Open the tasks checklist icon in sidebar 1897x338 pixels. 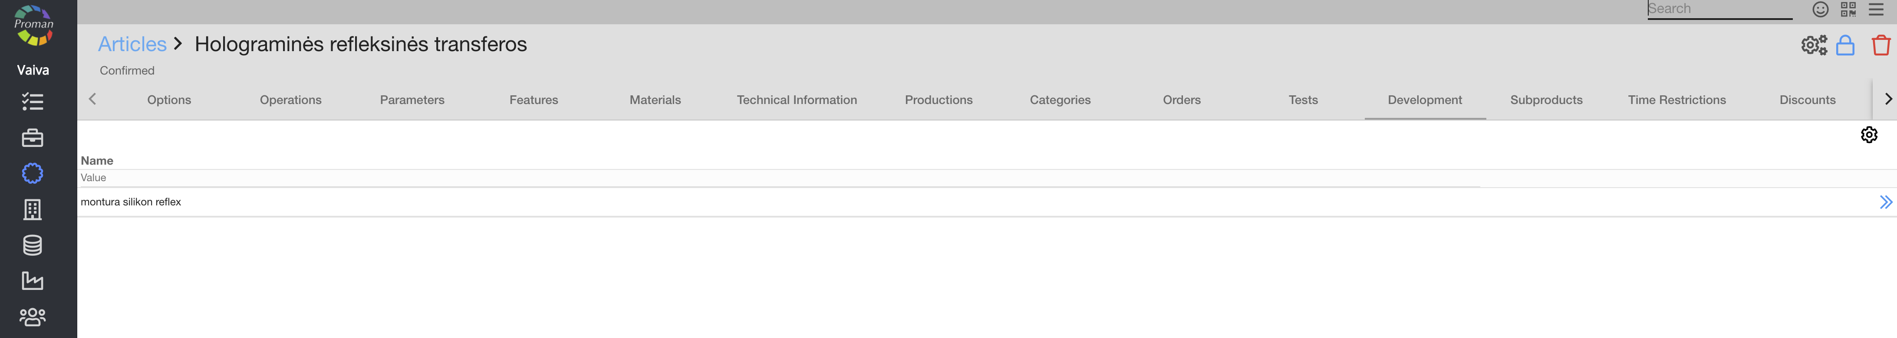click(33, 101)
